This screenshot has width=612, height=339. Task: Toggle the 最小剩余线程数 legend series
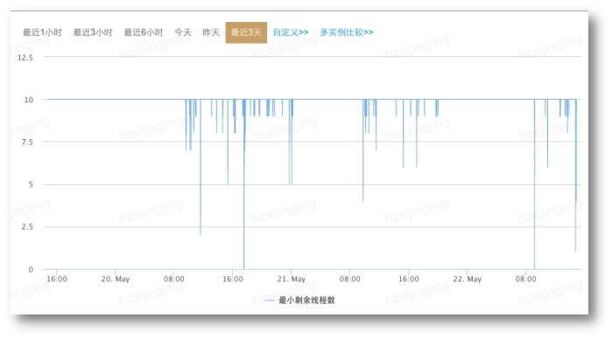coord(299,300)
